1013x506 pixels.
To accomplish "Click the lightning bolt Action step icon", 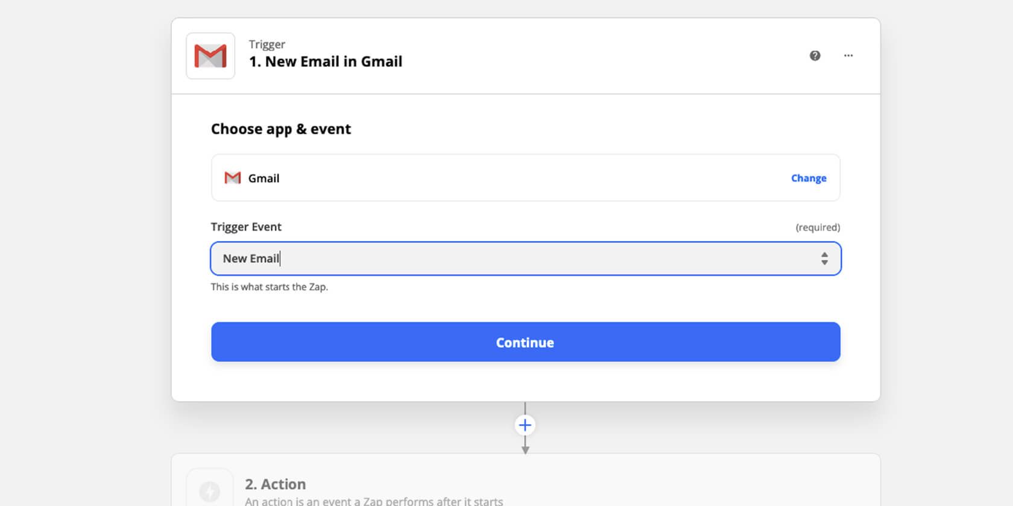I will click(x=210, y=491).
